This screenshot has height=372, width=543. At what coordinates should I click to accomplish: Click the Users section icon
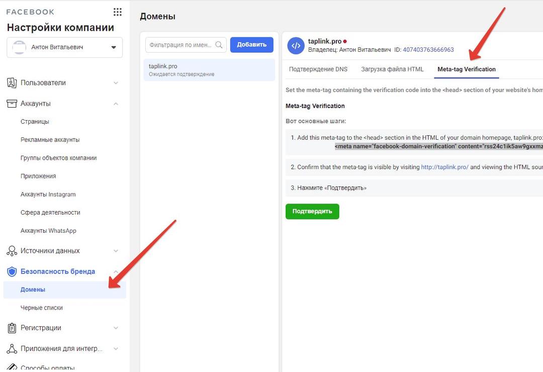point(12,83)
